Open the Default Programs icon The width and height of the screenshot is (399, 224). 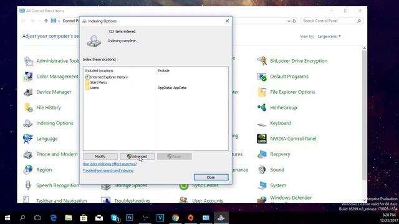[x=262, y=77]
